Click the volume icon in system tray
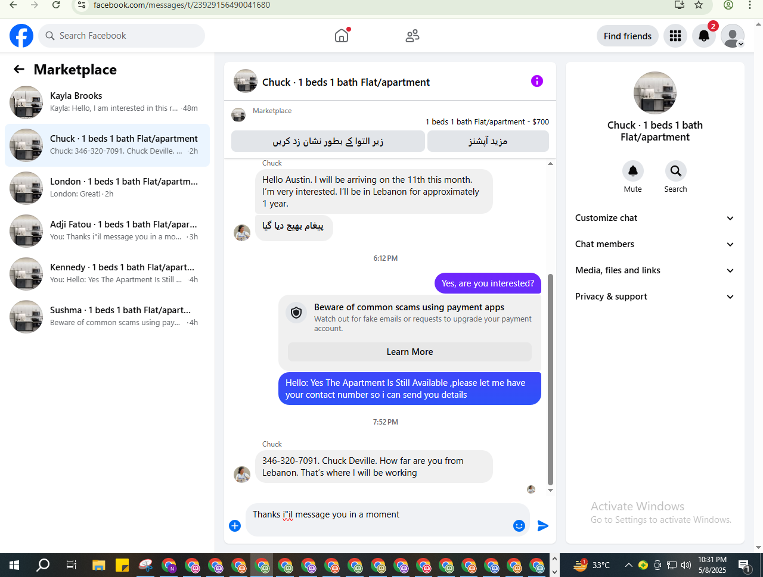 686,565
